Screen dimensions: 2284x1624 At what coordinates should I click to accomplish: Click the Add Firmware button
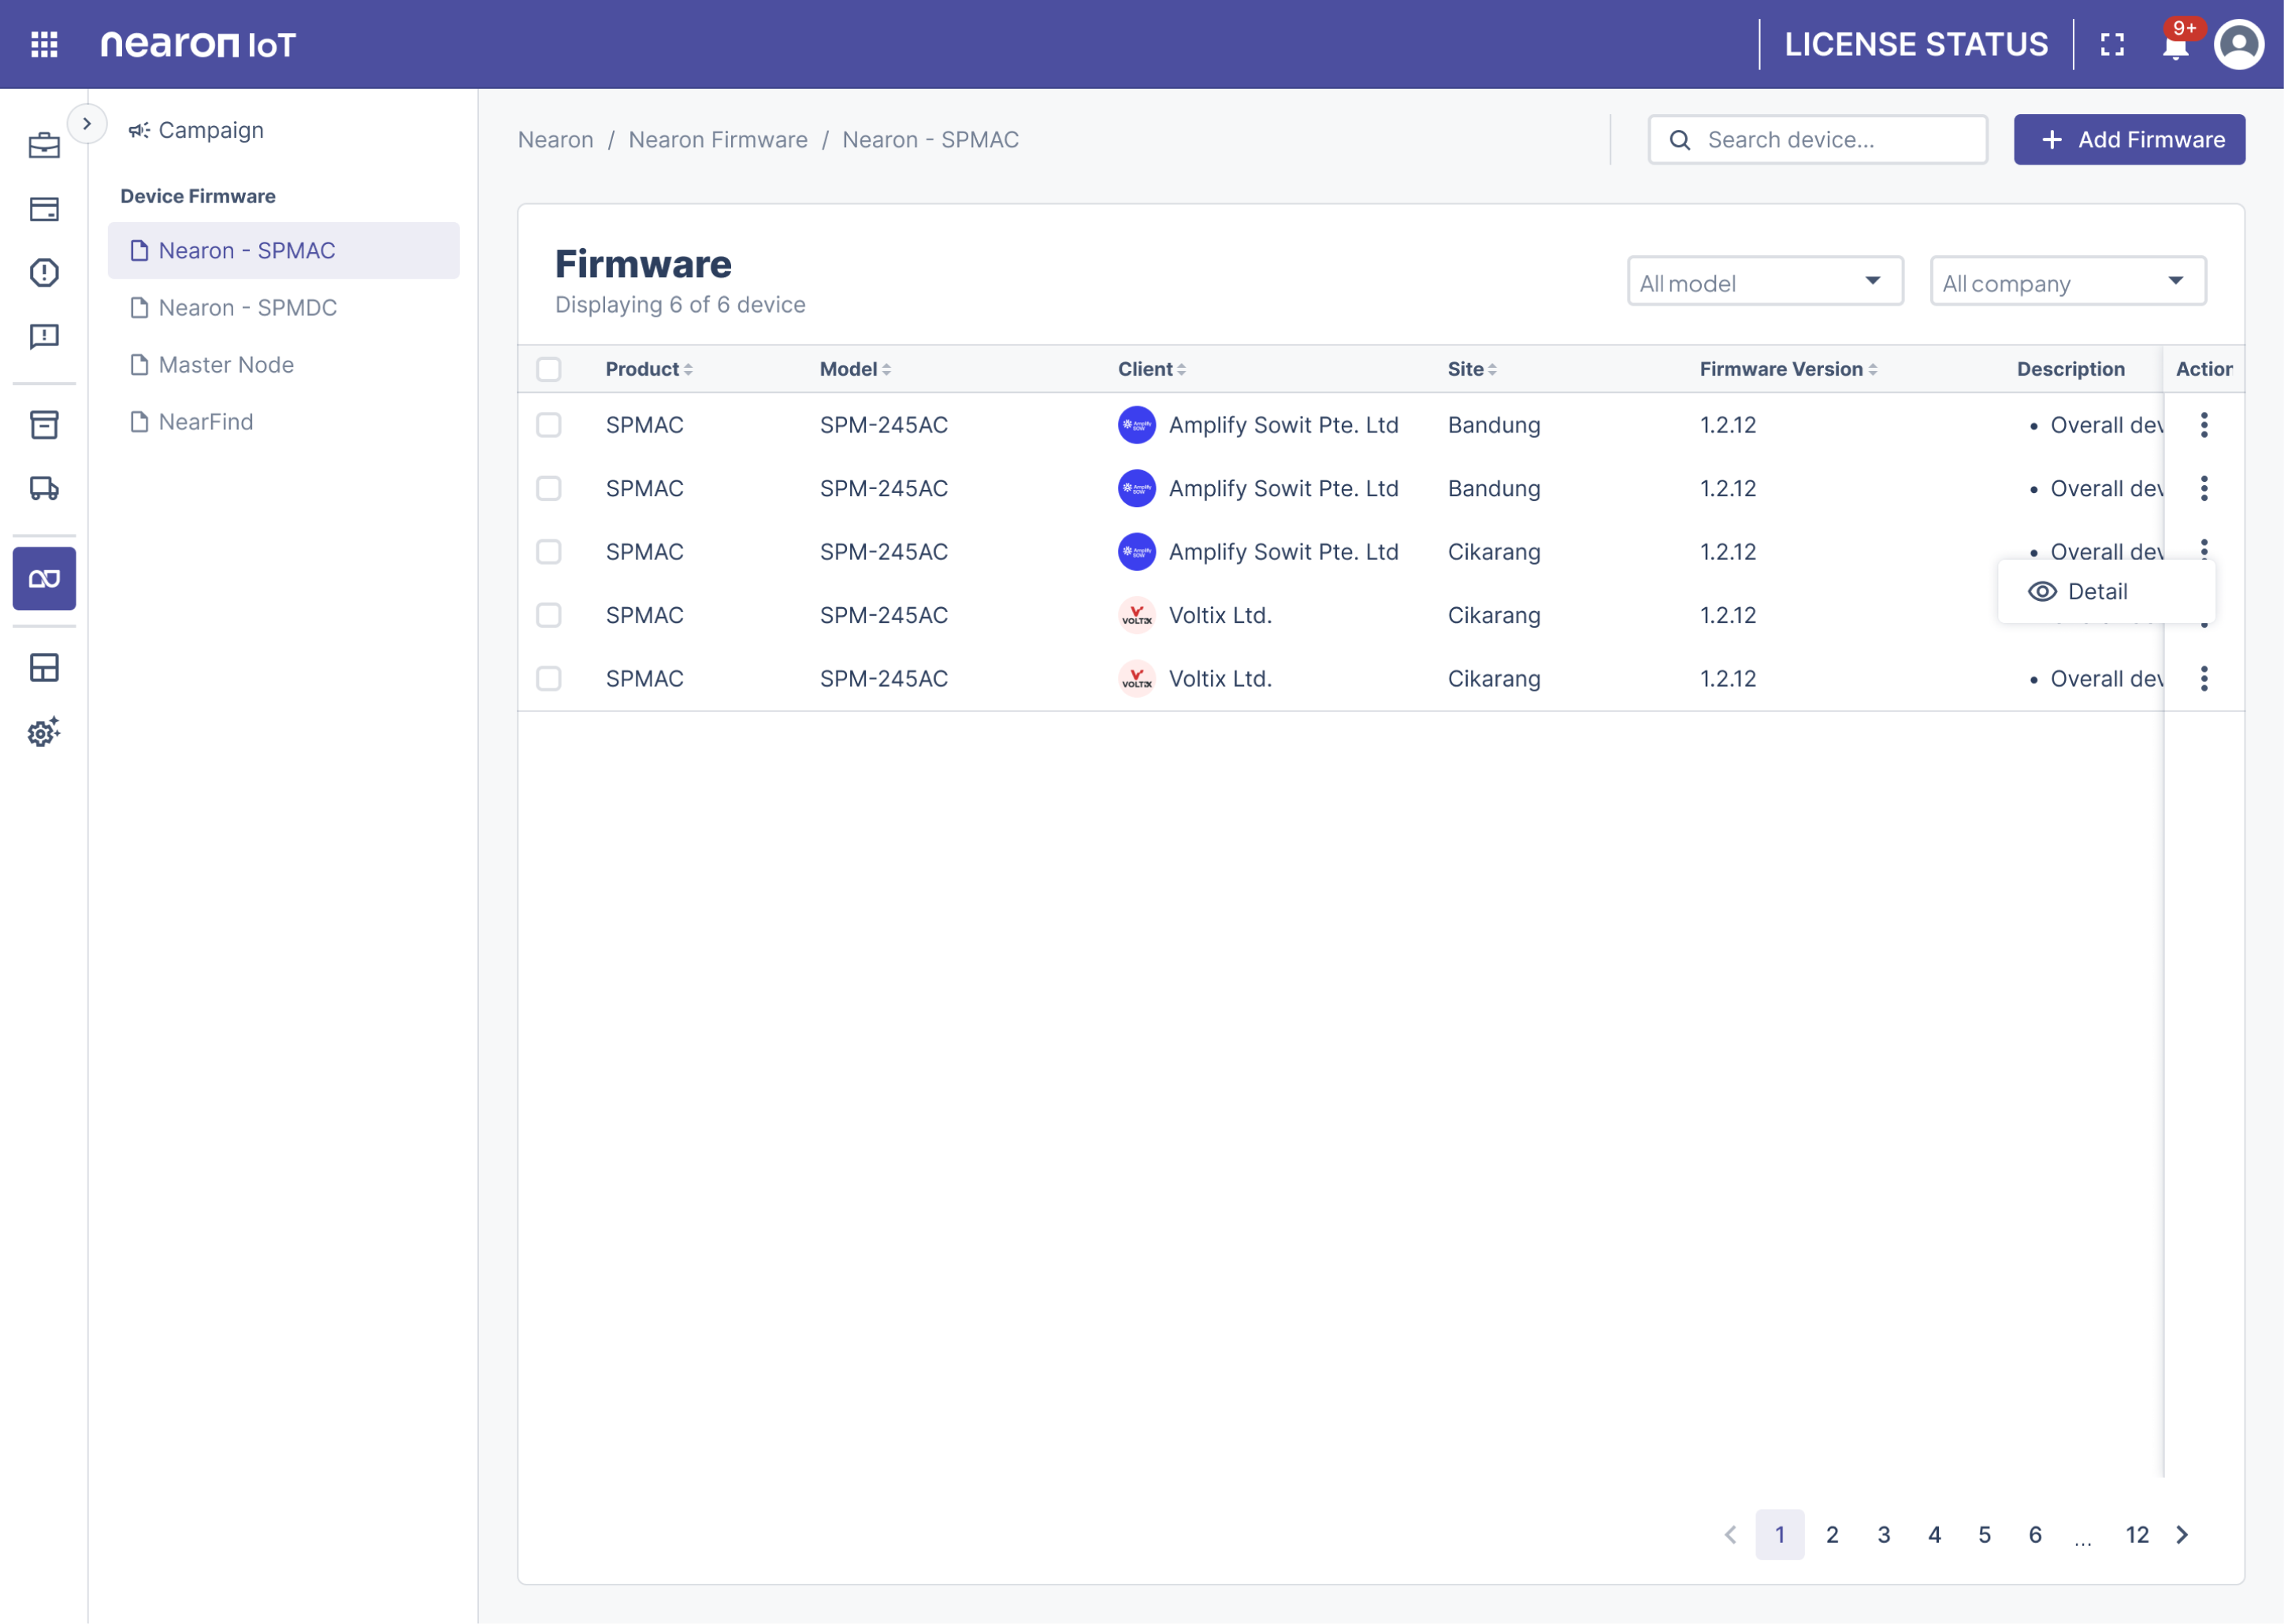tap(2129, 140)
